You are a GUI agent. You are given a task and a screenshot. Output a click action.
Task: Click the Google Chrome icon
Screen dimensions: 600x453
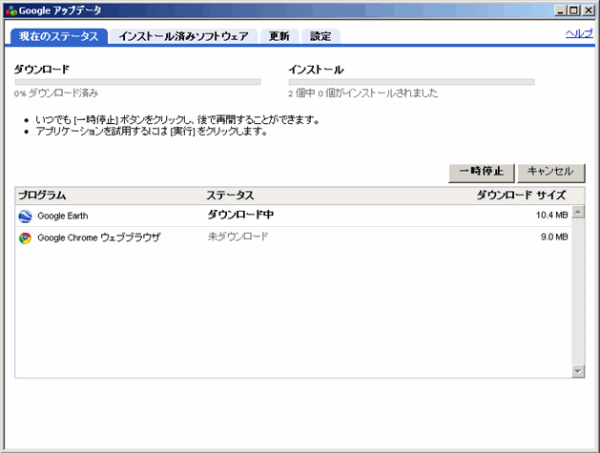(x=25, y=238)
